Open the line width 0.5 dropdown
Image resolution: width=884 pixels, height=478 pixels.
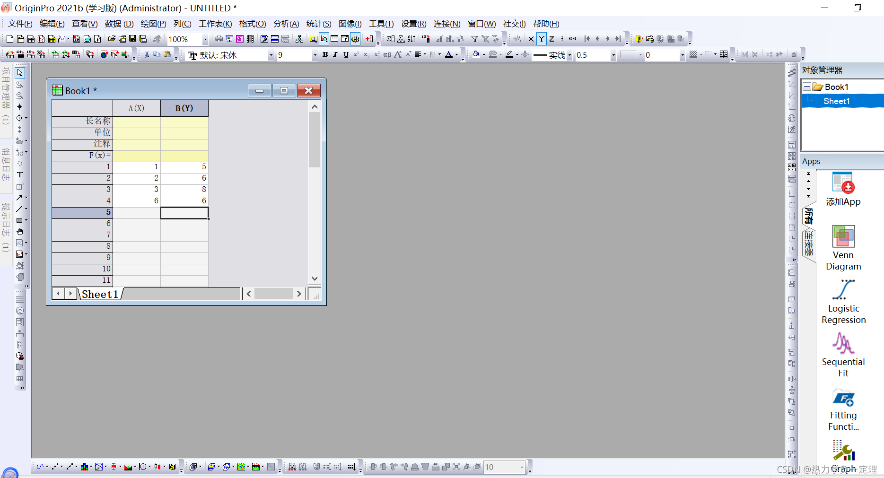point(613,55)
